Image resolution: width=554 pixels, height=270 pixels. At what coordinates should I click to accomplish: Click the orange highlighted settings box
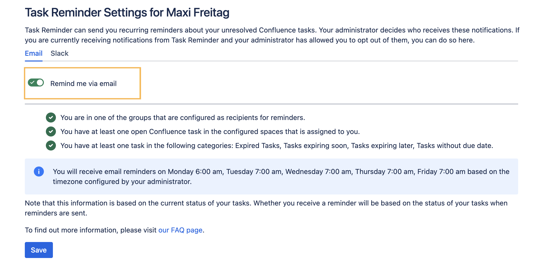82,83
